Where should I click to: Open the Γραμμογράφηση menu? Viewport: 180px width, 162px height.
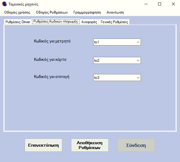pyautogui.click(x=87, y=12)
